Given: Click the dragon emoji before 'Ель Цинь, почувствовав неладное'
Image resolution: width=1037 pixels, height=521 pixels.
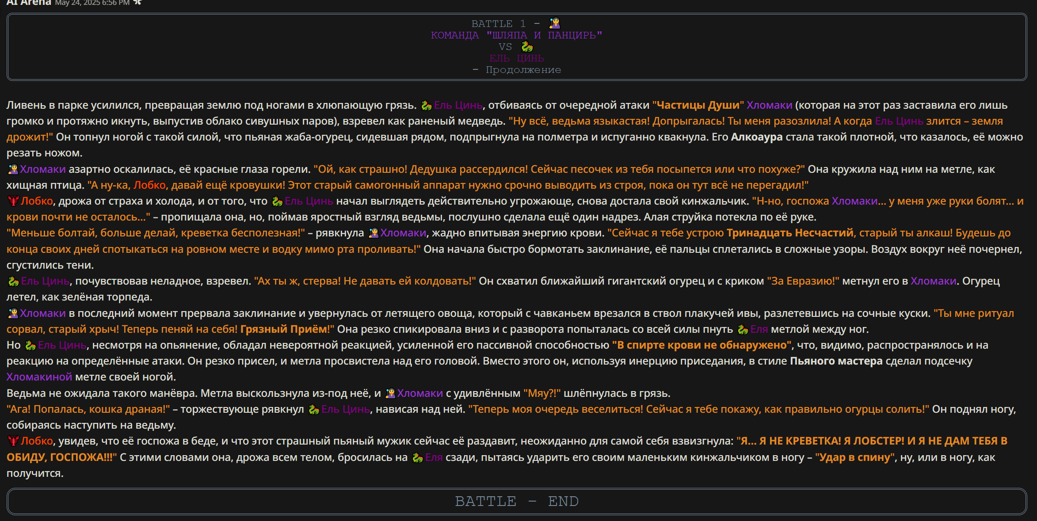Looking at the screenshot, I should click(14, 281).
